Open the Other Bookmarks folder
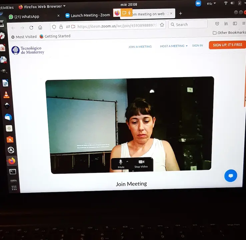 coord(229,33)
